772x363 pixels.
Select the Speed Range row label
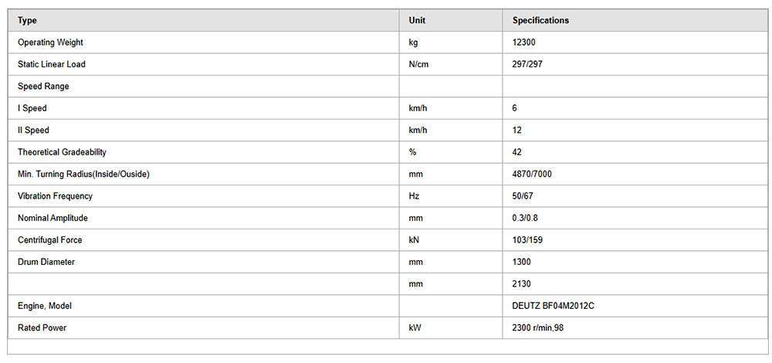[x=43, y=87]
